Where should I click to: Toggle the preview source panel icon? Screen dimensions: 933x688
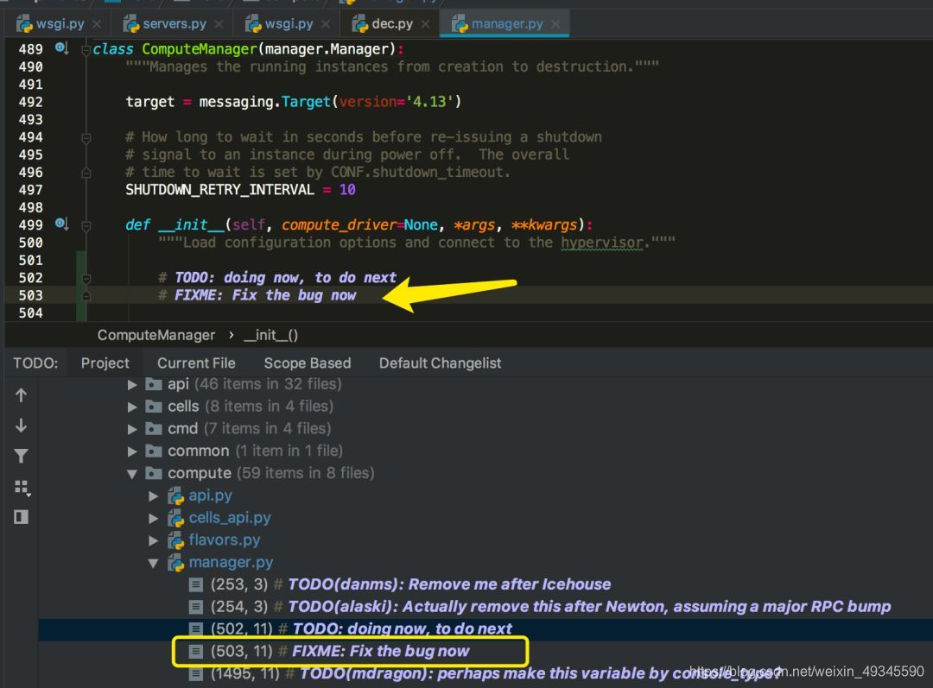[x=21, y=517]
